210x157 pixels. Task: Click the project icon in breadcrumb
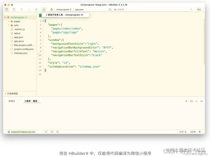(x=52, y=9)
